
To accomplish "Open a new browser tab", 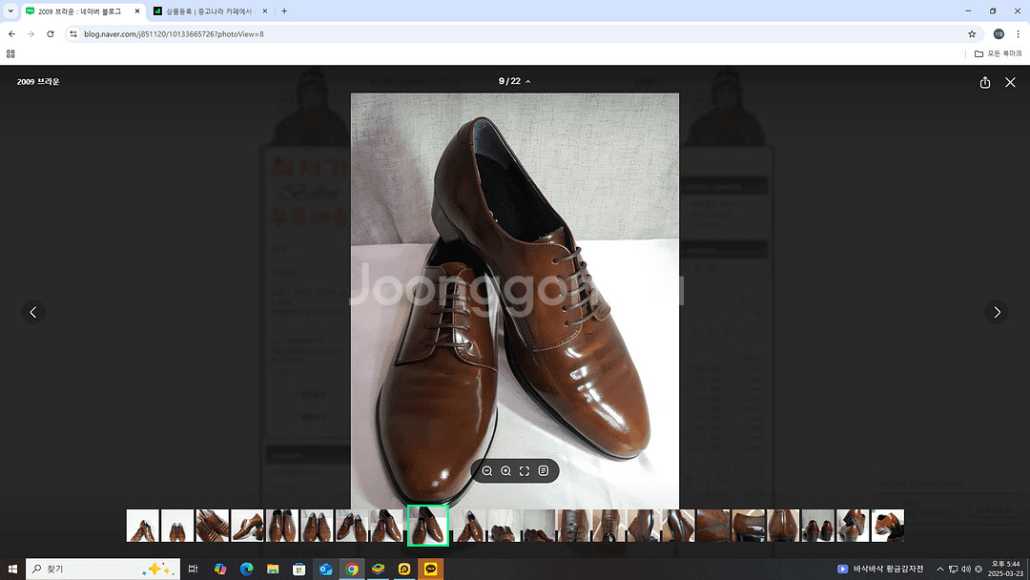I will point(284,11).
